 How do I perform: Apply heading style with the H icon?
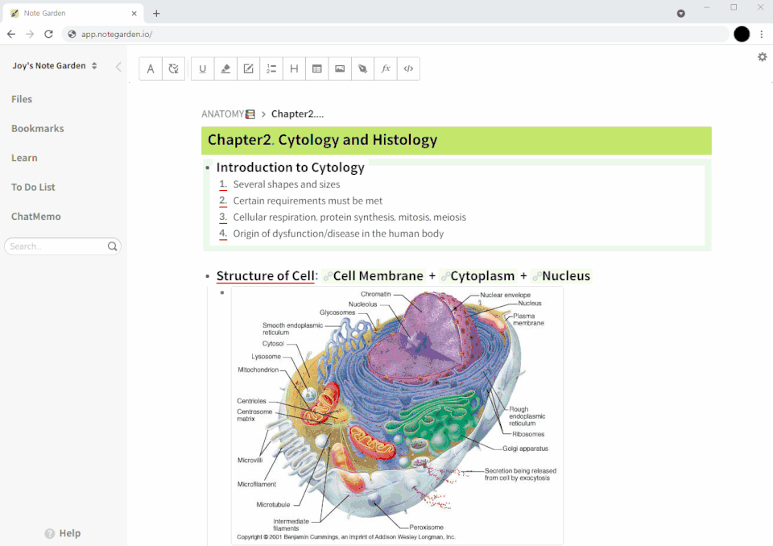[294, 69]
